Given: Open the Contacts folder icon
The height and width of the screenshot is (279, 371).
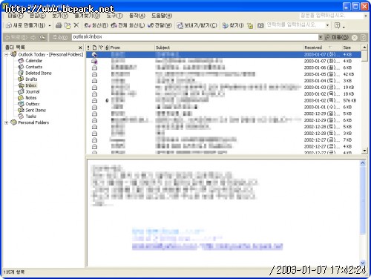Looking at the screenshot, I should pos(21,67).
